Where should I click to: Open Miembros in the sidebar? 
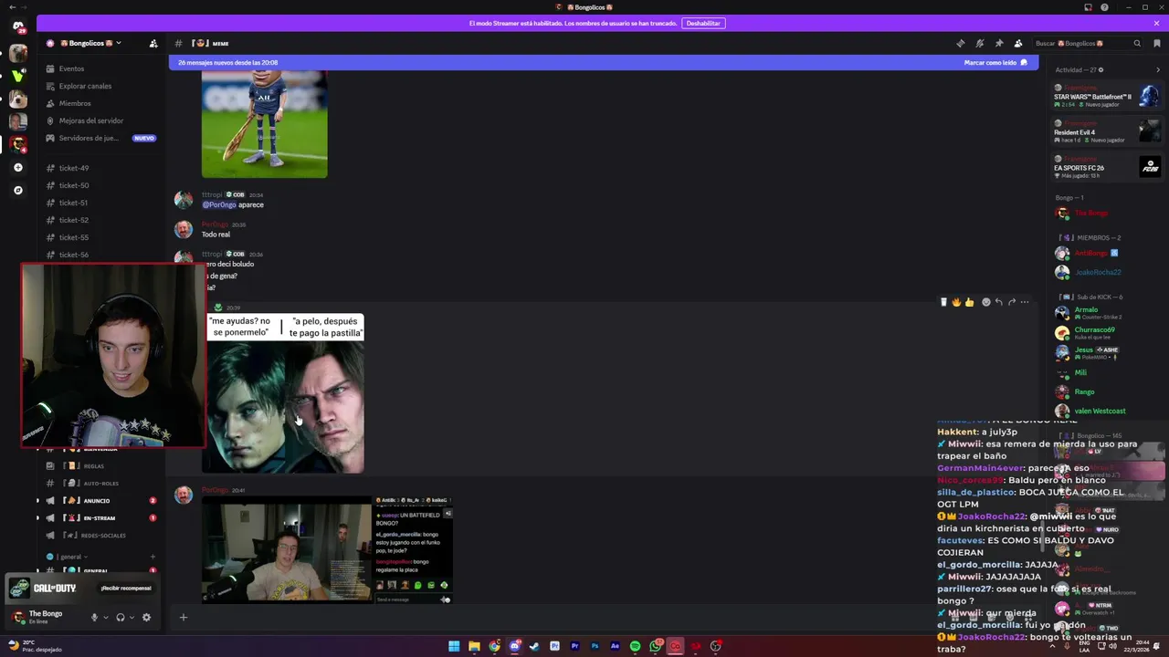pos(100,103)
